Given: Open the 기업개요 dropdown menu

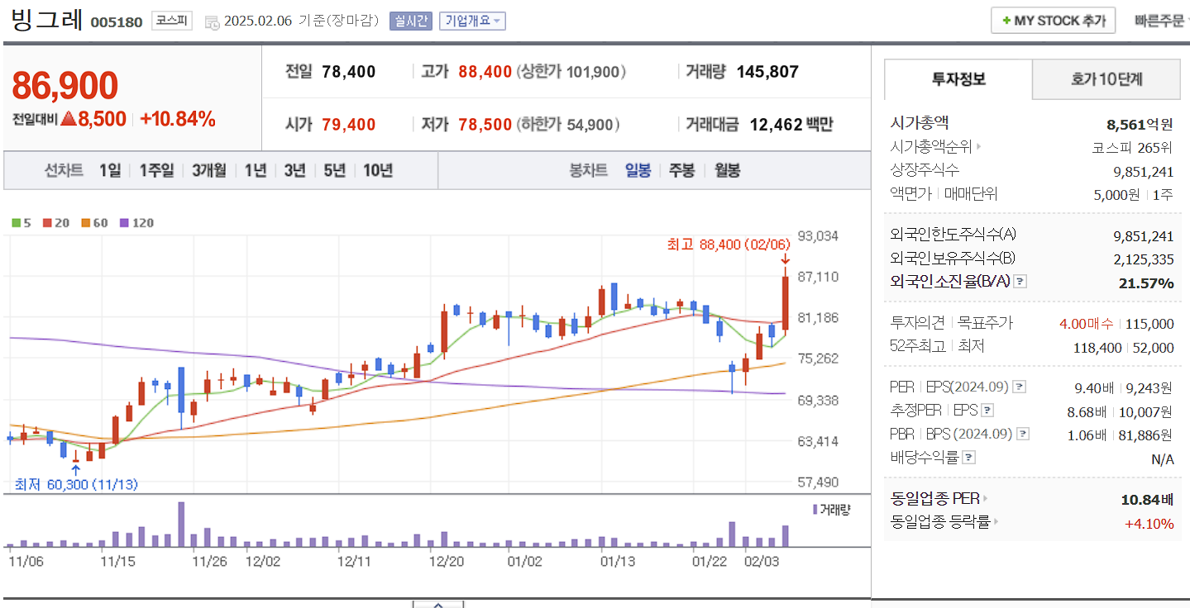Looking at the screenshot, I should (471, 21).
